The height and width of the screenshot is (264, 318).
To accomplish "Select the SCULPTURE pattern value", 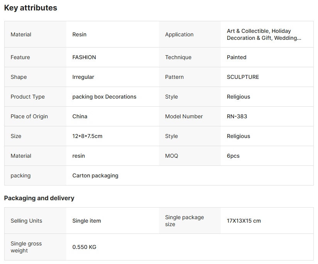I will click(243, 77).
